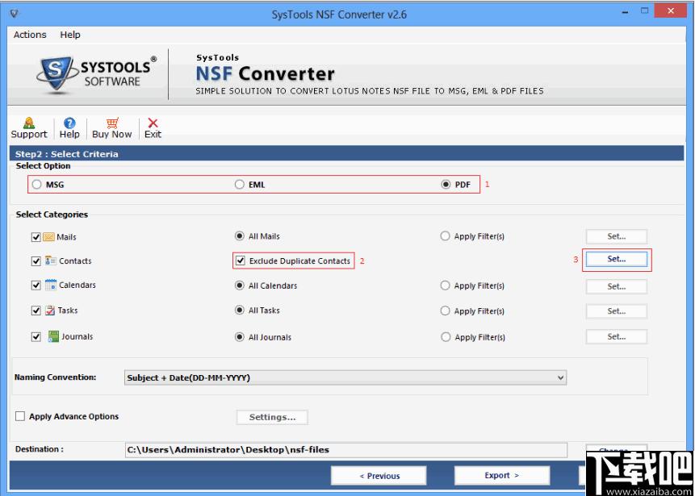Select the All Journals radio button

click(240, 337)
